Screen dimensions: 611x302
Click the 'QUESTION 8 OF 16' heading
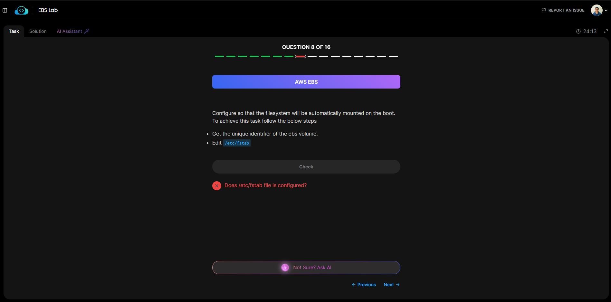coord(306,47)
